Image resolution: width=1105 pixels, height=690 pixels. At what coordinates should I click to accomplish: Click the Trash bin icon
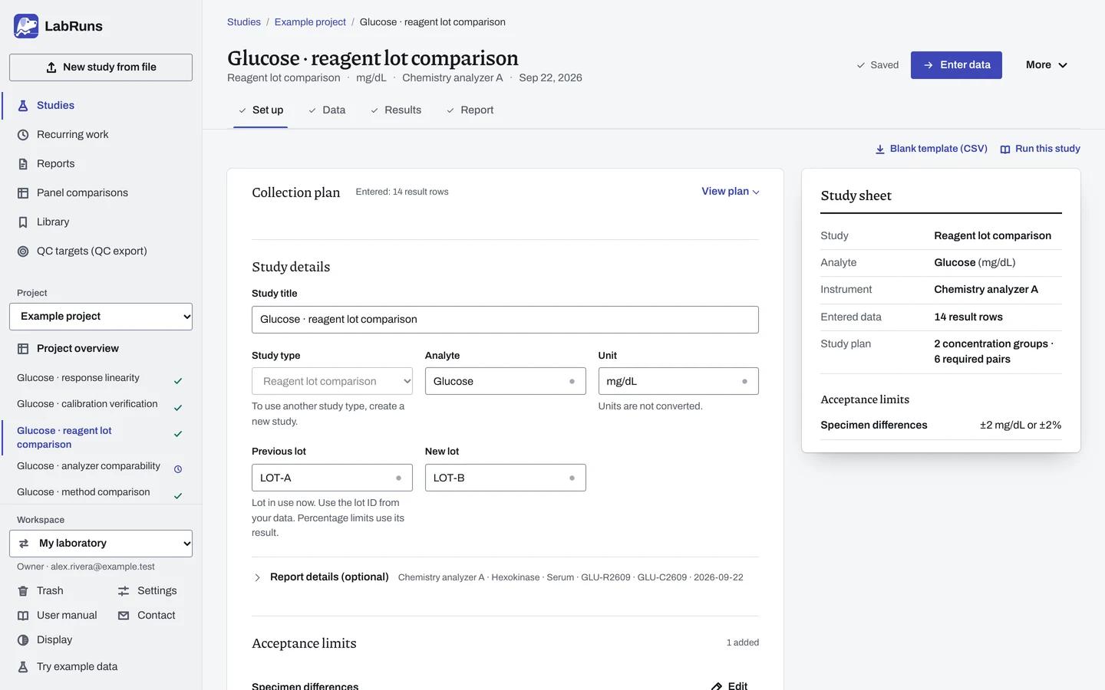[23, 591]
